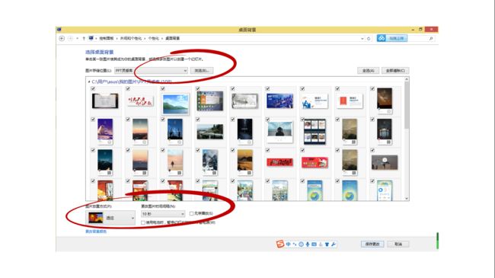This screenshot has width=495, height=278.
Task: Open change picture interval 10 秒 dropdown
Action: click(x=163, y=214)
